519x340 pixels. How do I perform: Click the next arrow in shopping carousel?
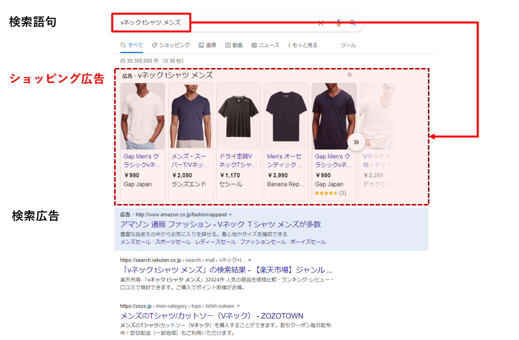356,142
